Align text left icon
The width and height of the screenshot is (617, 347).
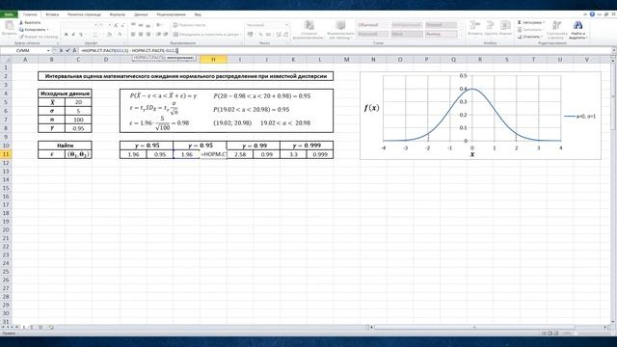[x=133, y=35]
